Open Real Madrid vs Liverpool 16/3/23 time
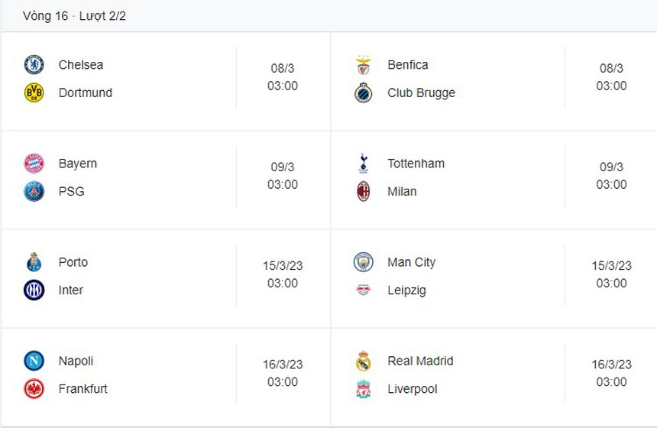The height and width of the screenshot is (428, 657). coord(611,373)
